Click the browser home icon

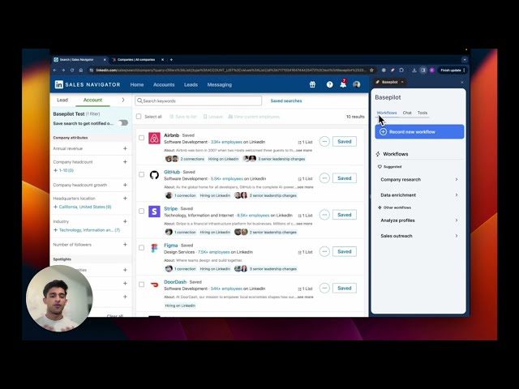tap(81, 71)
